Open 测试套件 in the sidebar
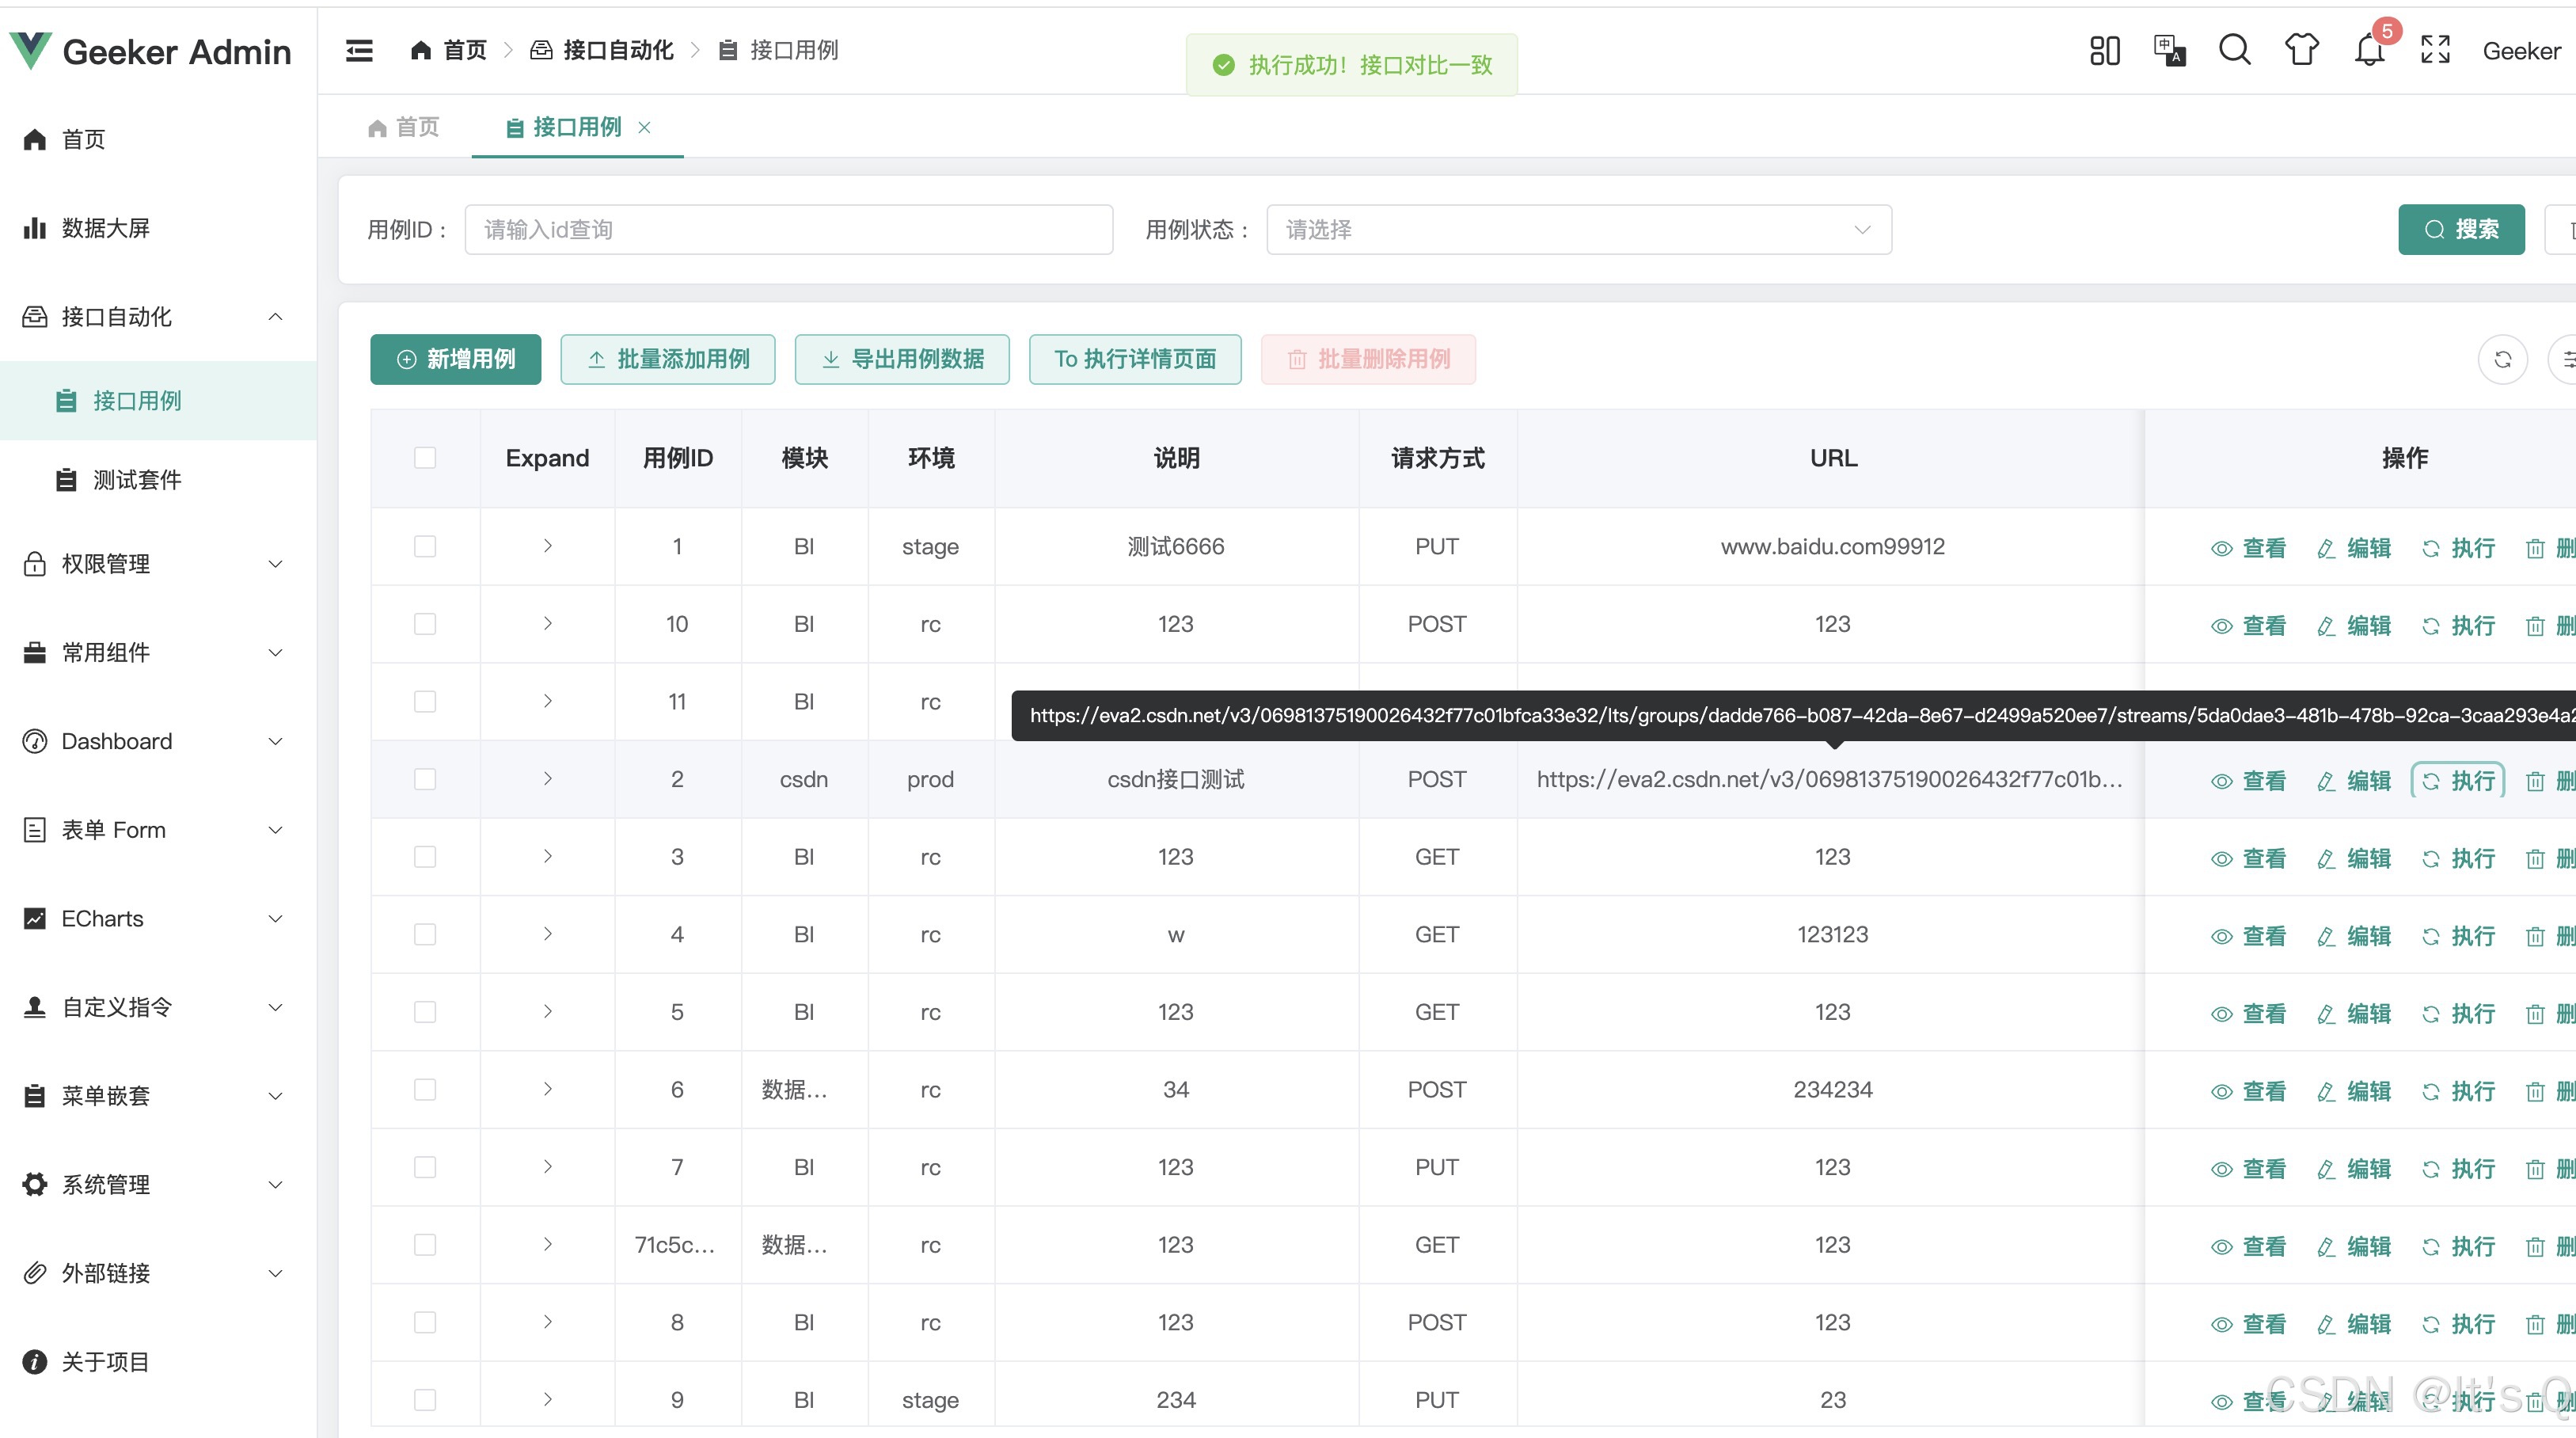2576x1438 pixels. tap(137, 480)
